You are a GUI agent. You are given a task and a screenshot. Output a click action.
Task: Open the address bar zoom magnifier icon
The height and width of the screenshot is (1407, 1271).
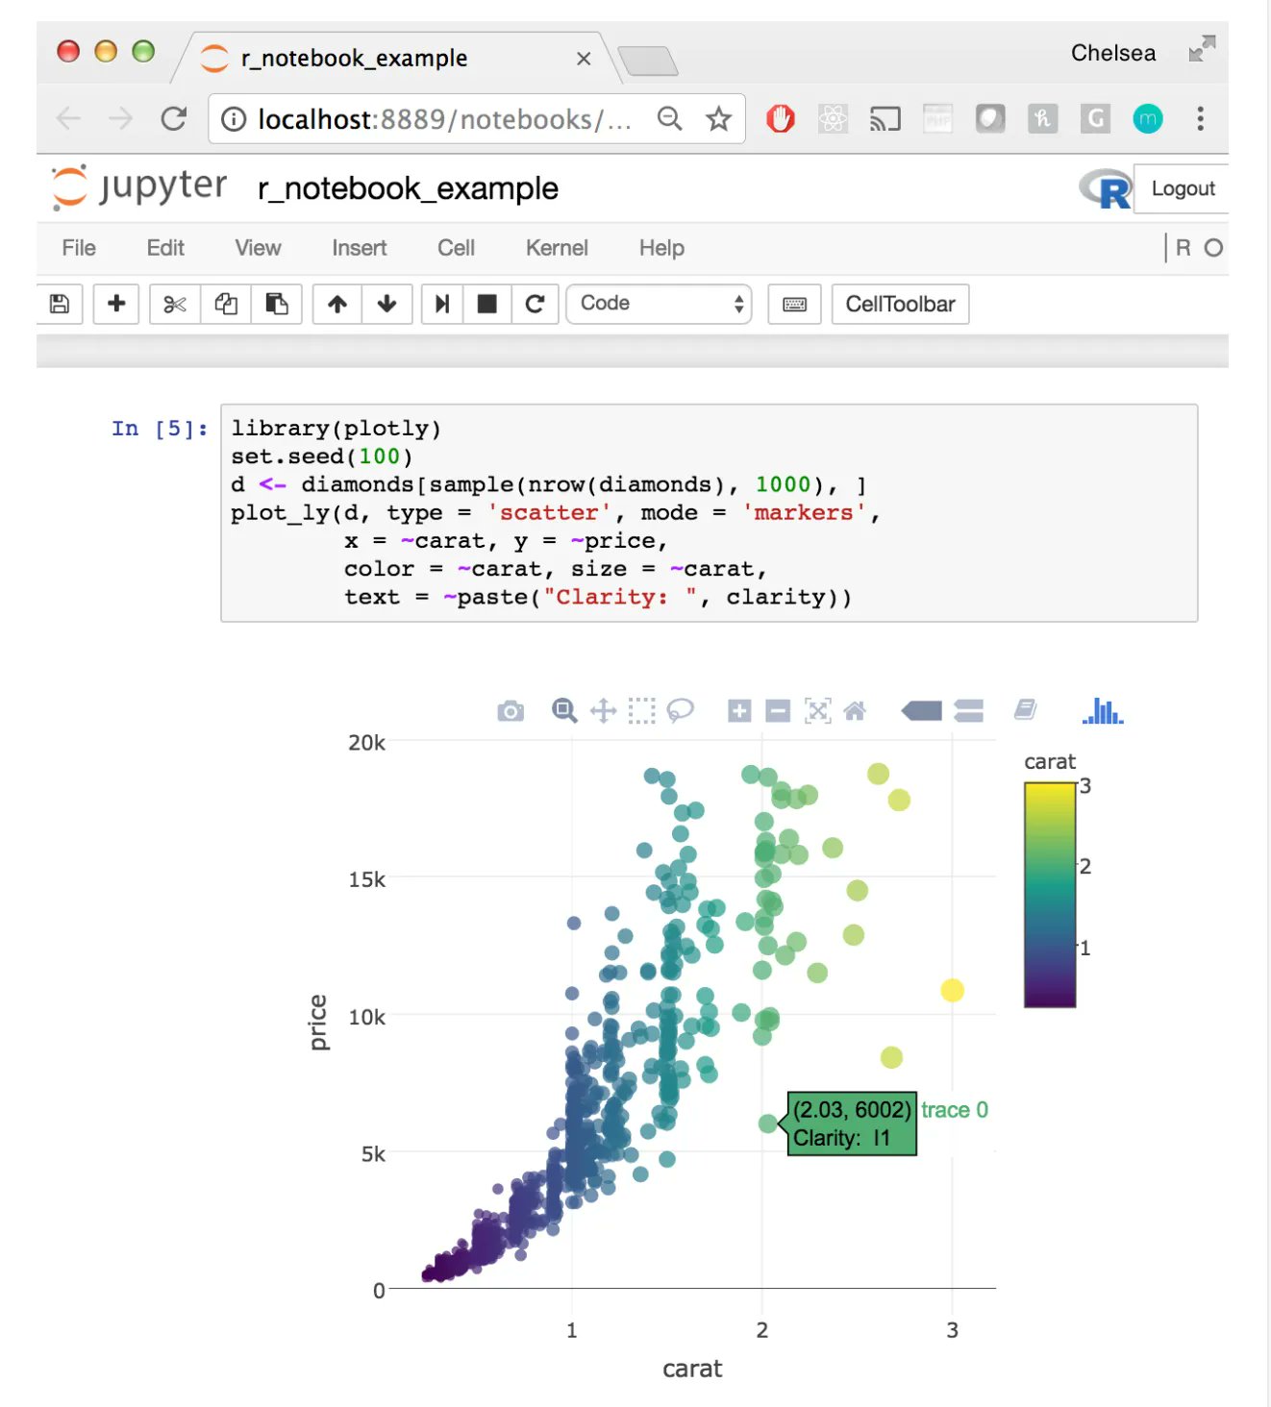click(x=669, y=119)
